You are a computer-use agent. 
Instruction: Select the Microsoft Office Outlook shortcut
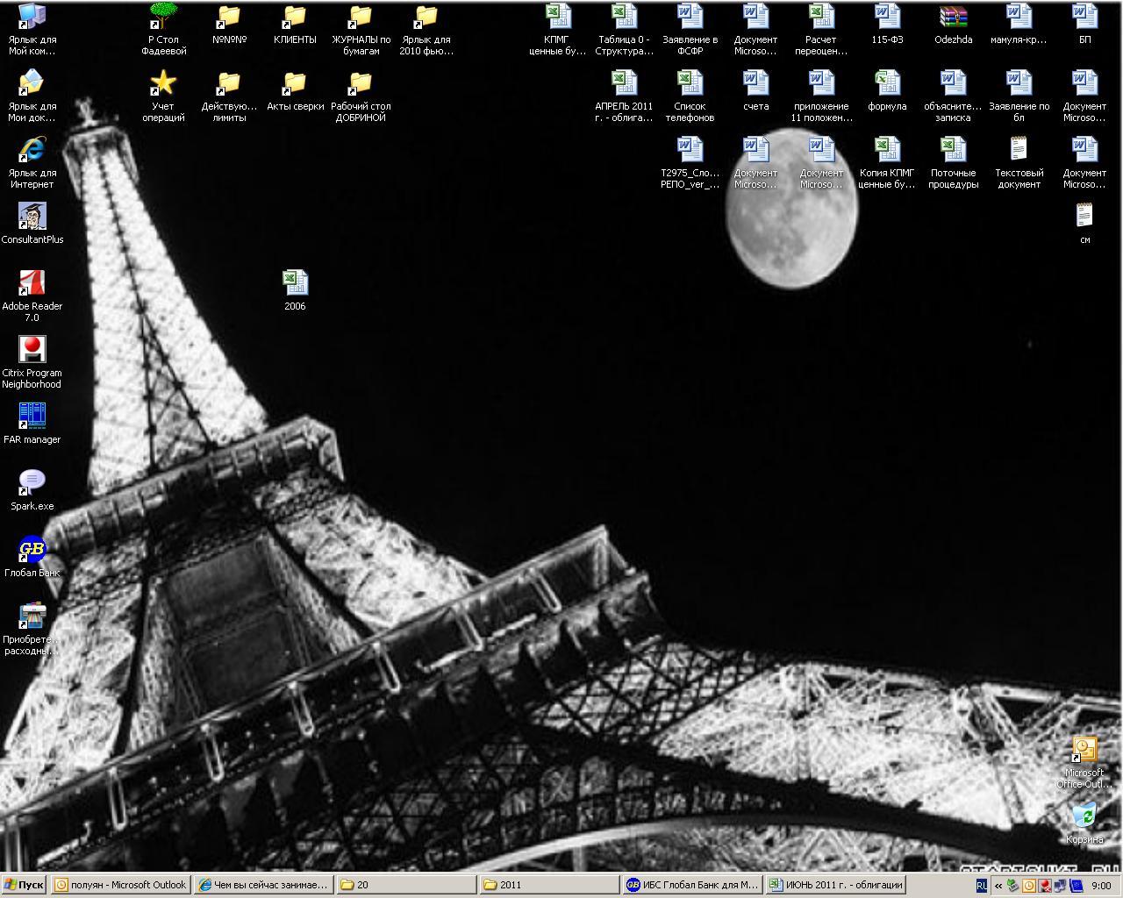click(1084, 751)
